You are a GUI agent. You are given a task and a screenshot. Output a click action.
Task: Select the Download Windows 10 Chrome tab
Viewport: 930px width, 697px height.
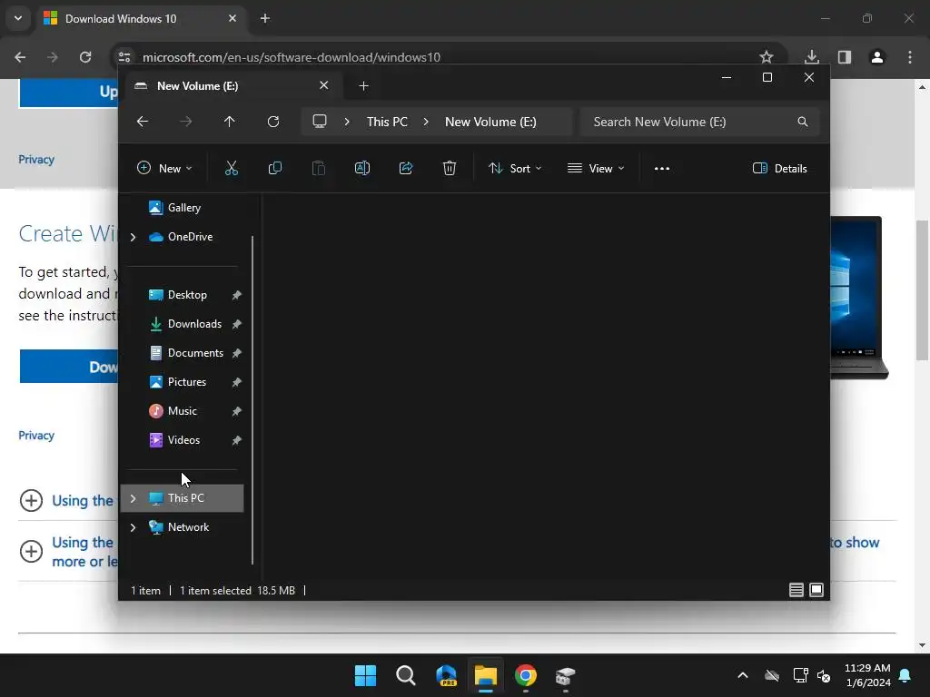[141, 18]
